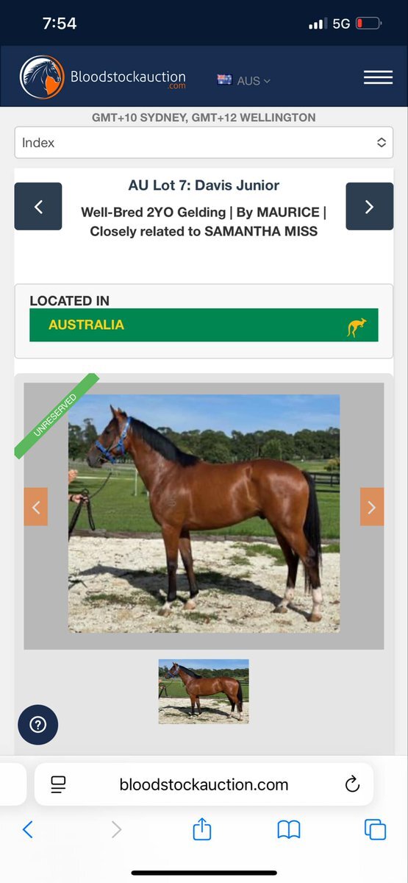Tap the Safari page format icon

click(59, 784)
